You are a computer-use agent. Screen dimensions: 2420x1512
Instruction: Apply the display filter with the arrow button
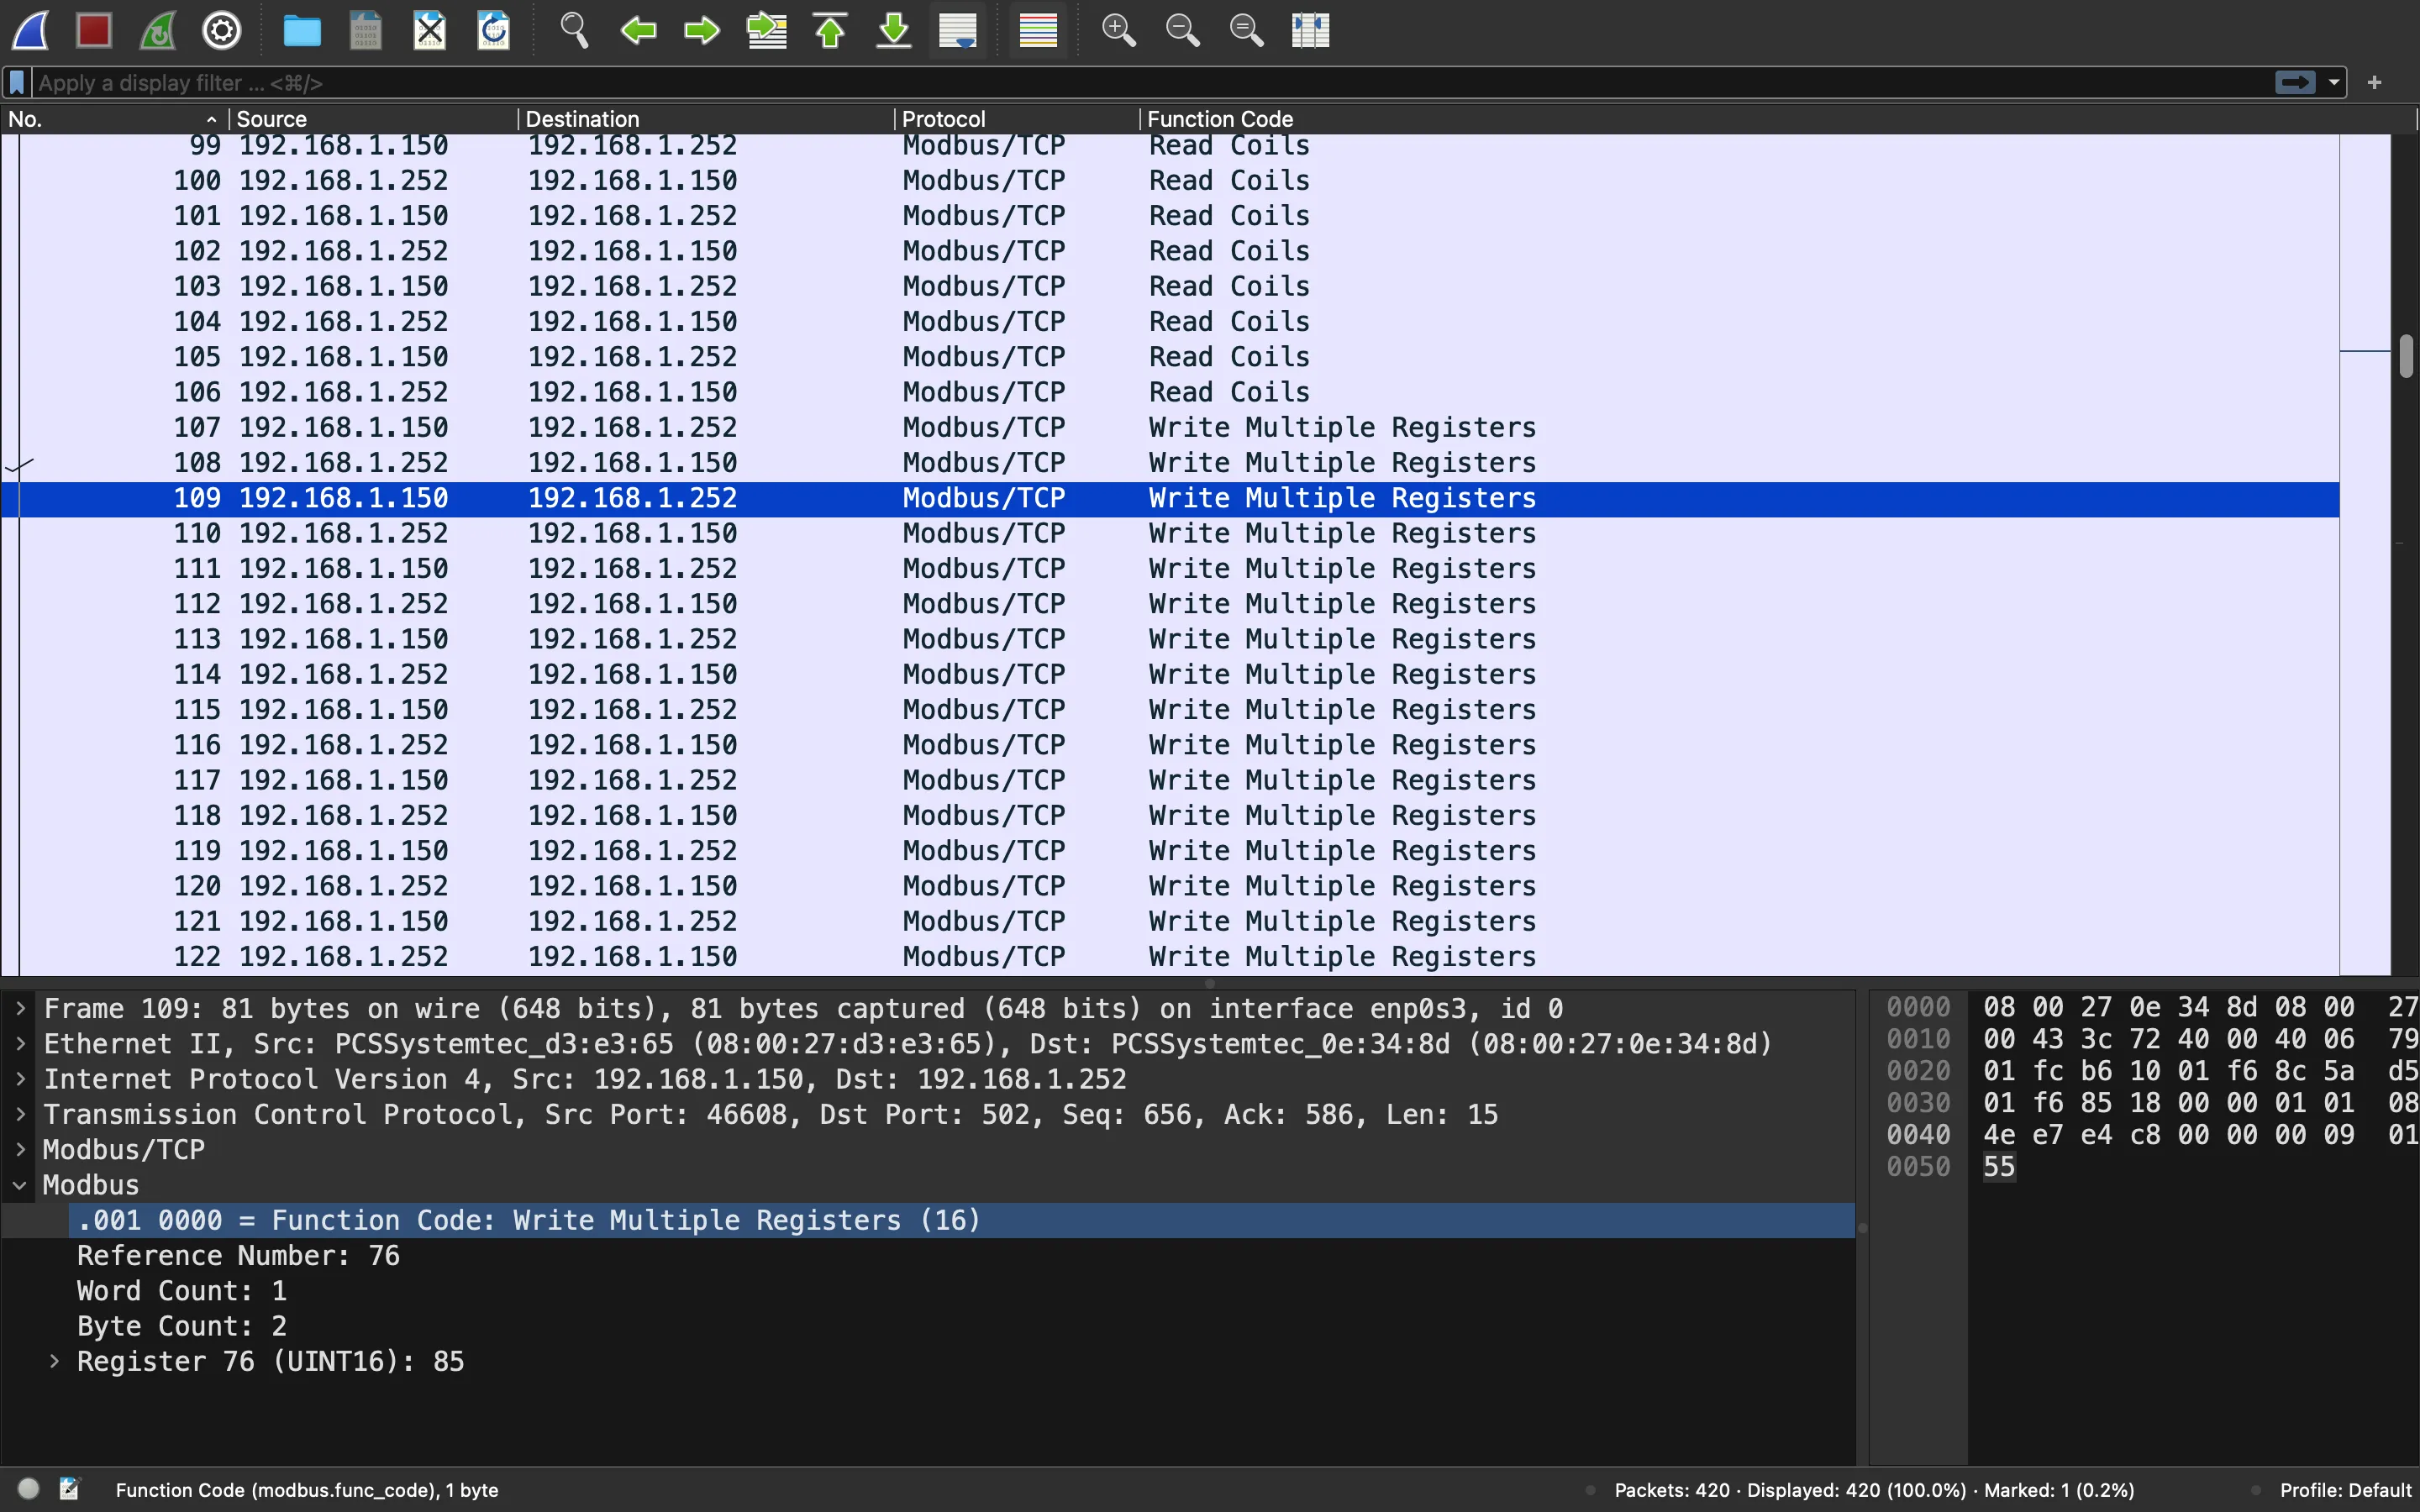pyautogui.click(x=2295, y=82)
